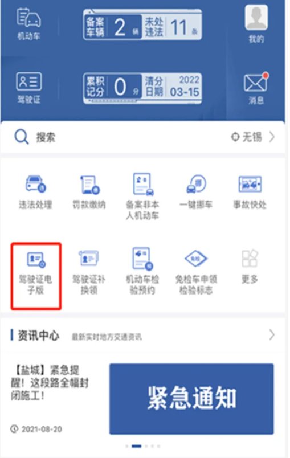The width and height of the screenshot is (290, 458).
Task: Open the 驾驶证 license icon at top
Action: tap(28, 88)
